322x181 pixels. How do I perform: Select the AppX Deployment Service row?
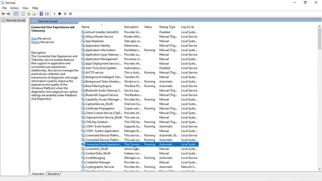tap(140, 64)
